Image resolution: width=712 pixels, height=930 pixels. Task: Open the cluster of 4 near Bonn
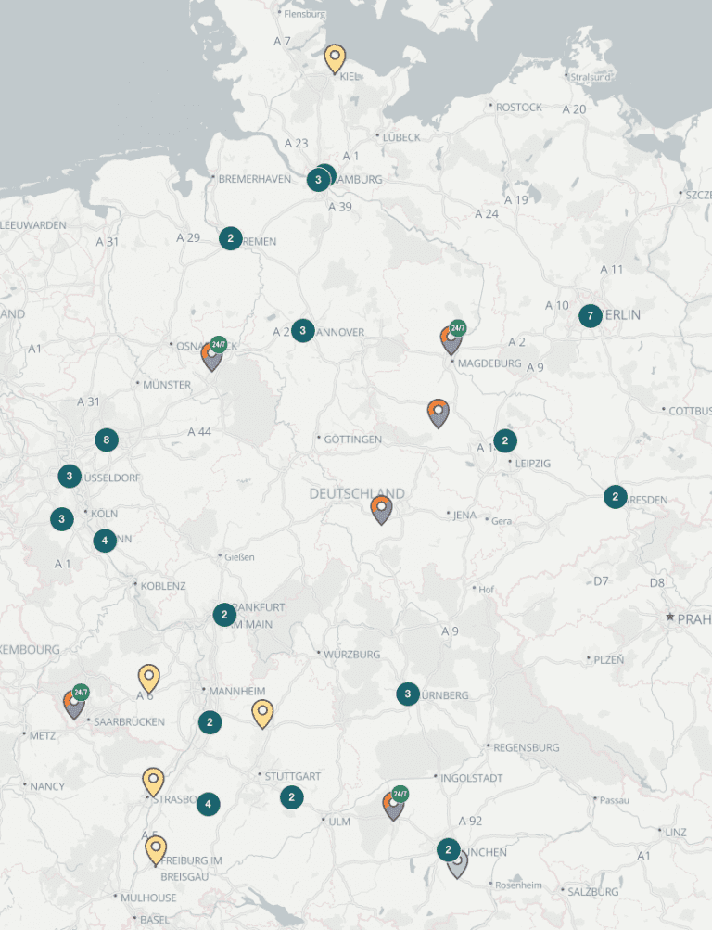(105, 540)
